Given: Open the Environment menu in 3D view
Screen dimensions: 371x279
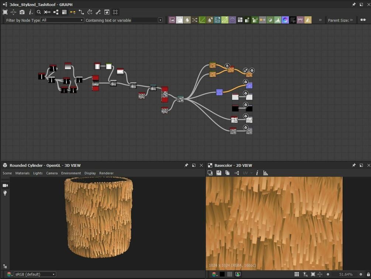Looking at the screenshot, I should point(71,173).
